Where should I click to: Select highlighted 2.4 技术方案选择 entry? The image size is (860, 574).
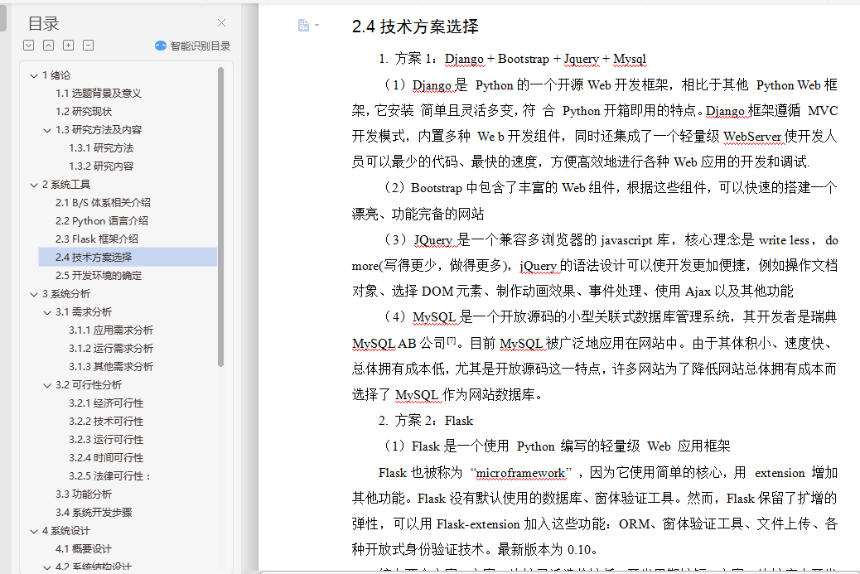(x=128, y=257)
